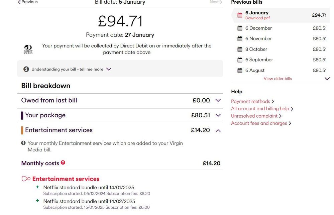Click the info icon beside Understanding your bill
This screenshot has width=334, height=215.
coord(26,69)
